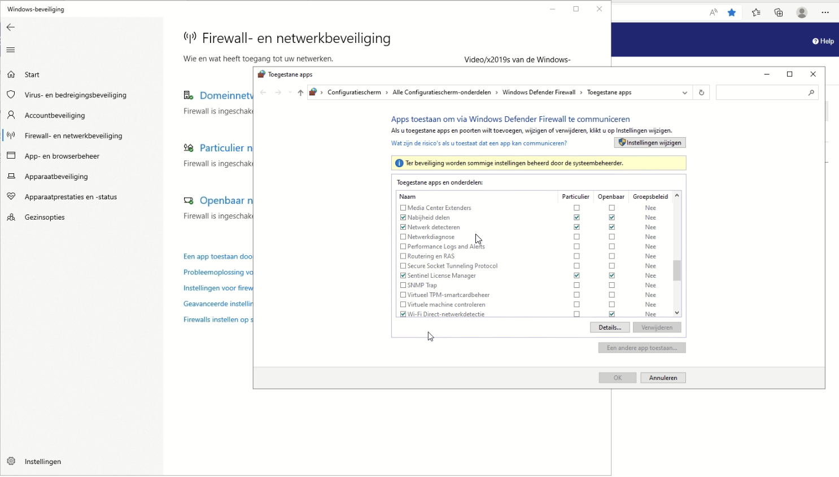Click the Help link in the browser page
Viewport: 839px width, 477px height.
pos(823,41)
